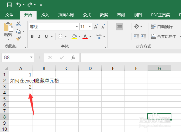Image resolution: width=181 pixels, height=132 pixels.
Task: Click the 粘贴 paste clipboard icon
Action: point(8,27)
